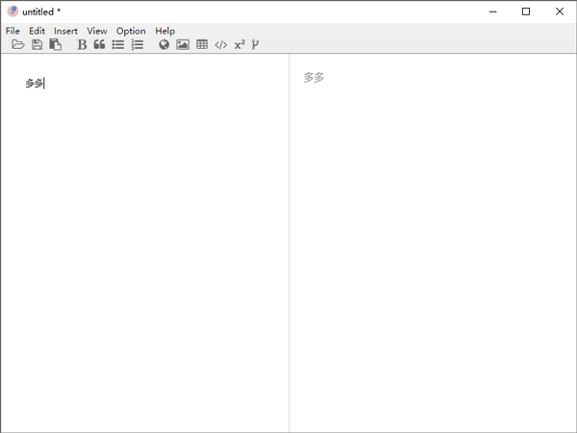Open the Insert menu
The height and width of the screenshot is (433, 577).
tap(65, 31)
